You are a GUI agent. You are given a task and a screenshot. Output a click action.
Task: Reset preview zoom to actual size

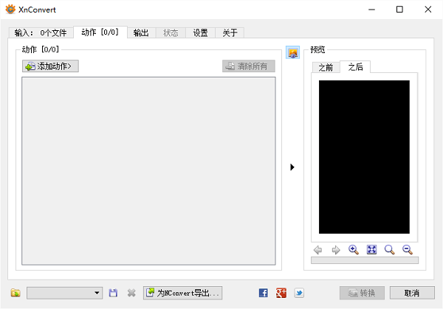[x=390, y=250]
